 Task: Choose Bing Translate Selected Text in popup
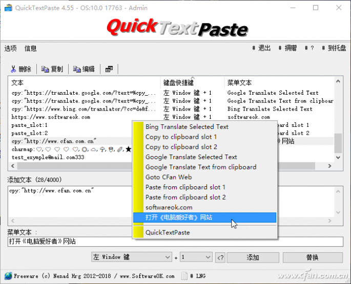(205, 127)
